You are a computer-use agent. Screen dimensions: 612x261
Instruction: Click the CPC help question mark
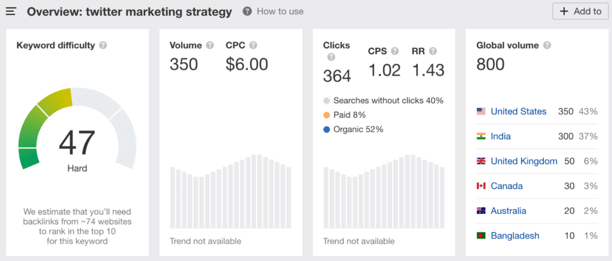tap(253, 45)
